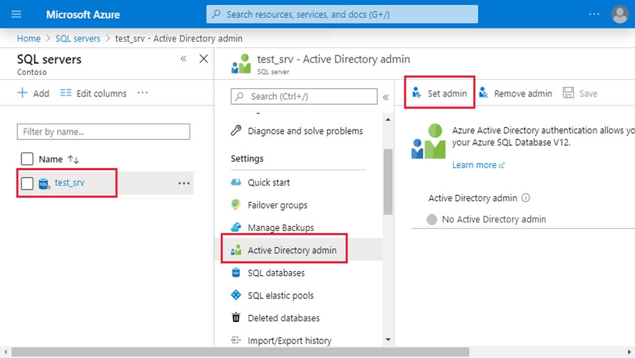
Task: Click Add to create a SQL server
Action: [x=33, y=94]
